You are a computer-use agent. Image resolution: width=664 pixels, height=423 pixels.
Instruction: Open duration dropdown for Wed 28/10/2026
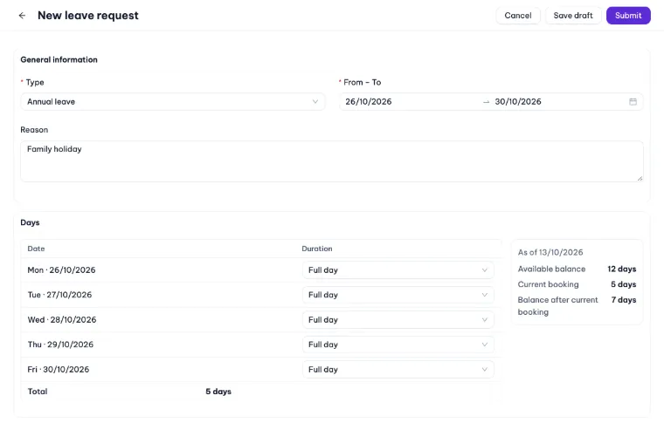[x=398, y=320]
